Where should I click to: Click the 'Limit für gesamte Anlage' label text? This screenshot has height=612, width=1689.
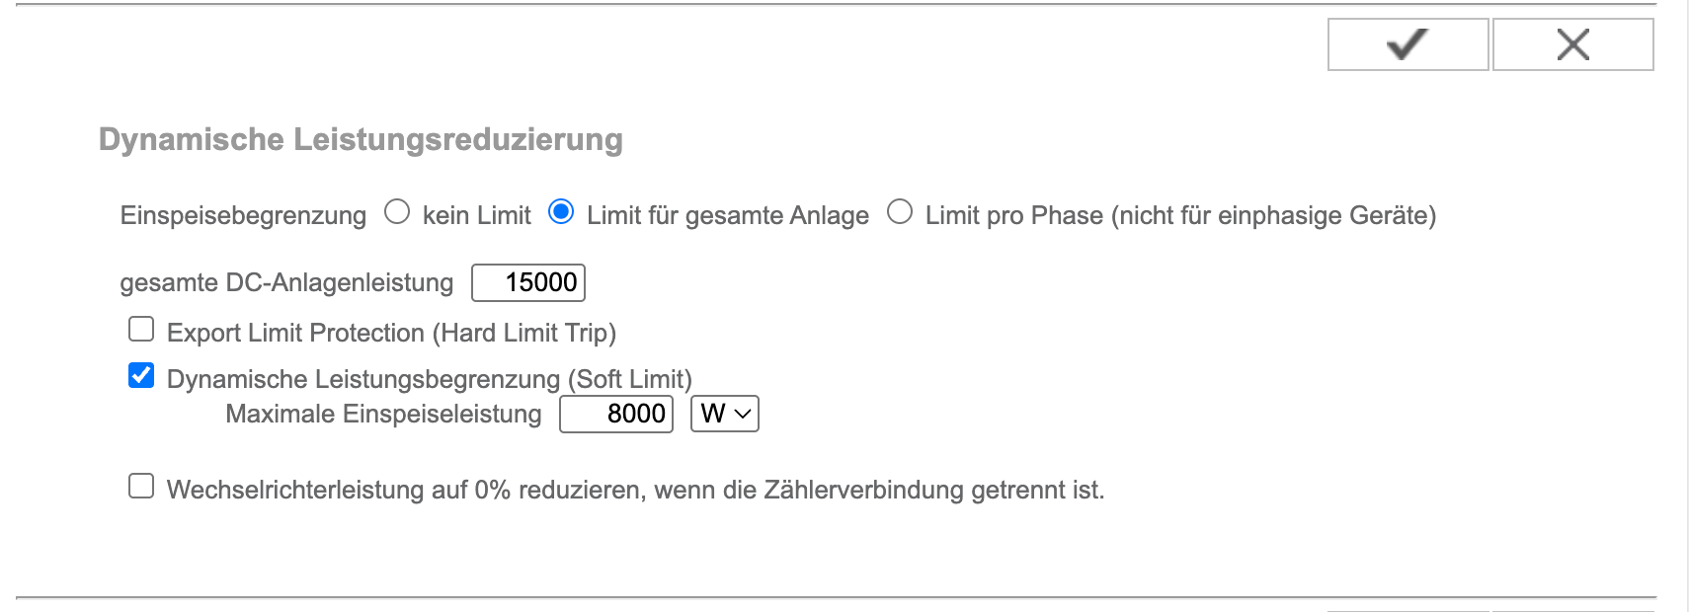click(x=727, y=215)
